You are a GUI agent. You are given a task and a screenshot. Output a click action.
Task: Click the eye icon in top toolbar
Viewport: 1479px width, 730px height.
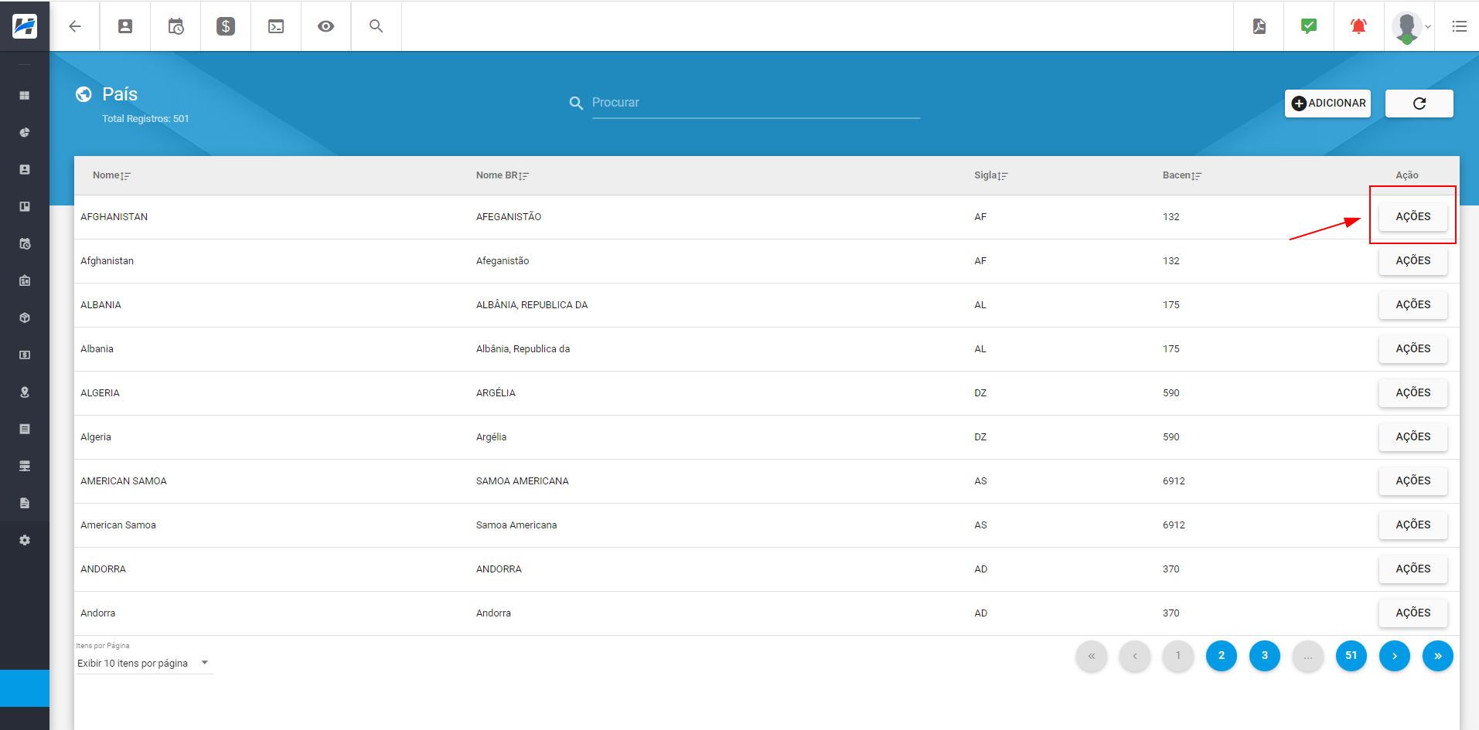click(326, 26)
